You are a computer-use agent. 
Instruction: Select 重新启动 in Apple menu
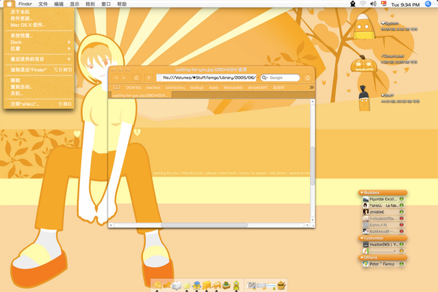point(39,87)
